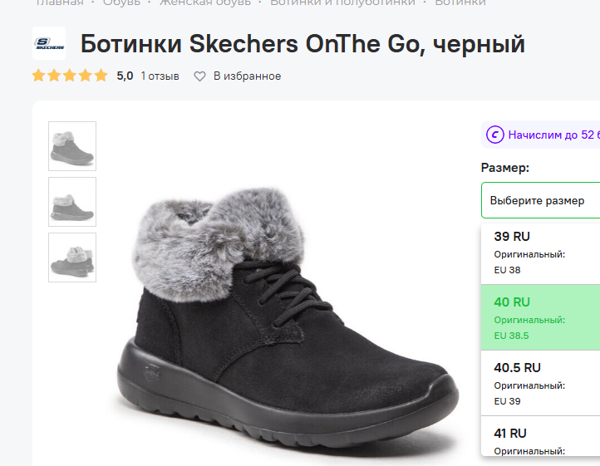Click the five-star rating icons
Image resolution: width=600 pixels, height=466 pixels.
coord(70,76)
